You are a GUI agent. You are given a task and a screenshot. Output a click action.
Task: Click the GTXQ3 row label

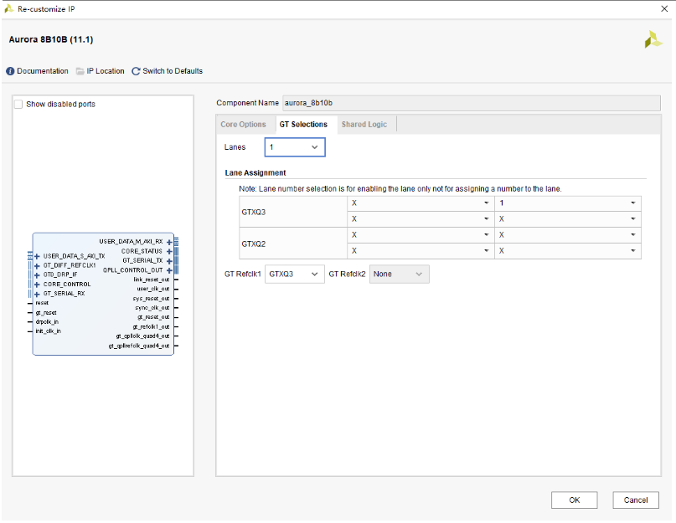pos(254,213)
